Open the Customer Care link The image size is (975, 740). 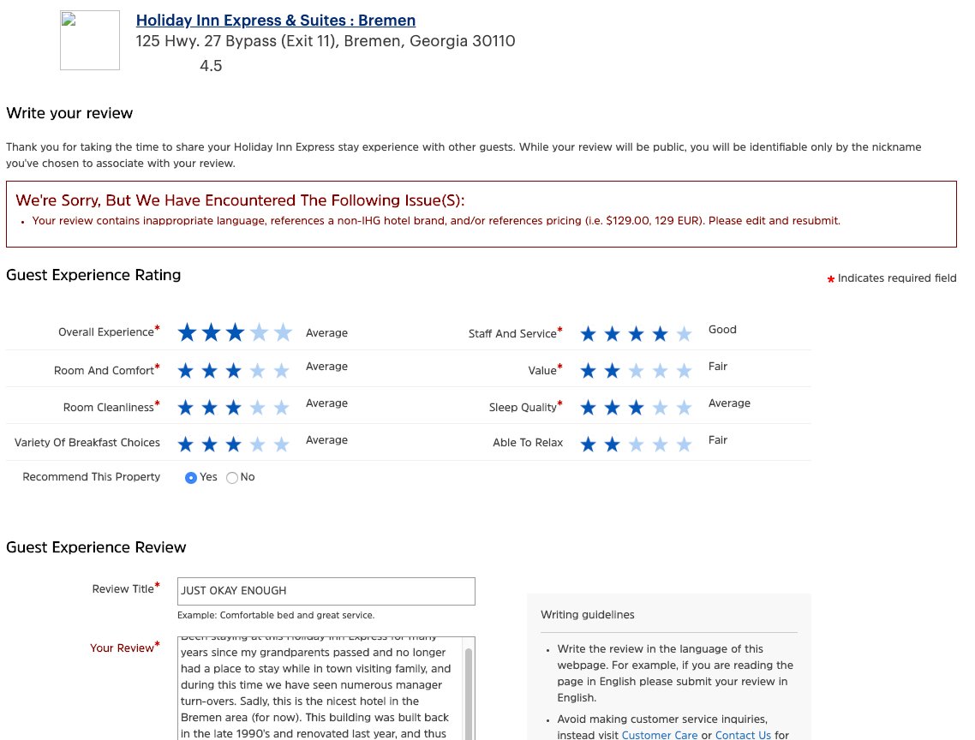tap(660, 734)
